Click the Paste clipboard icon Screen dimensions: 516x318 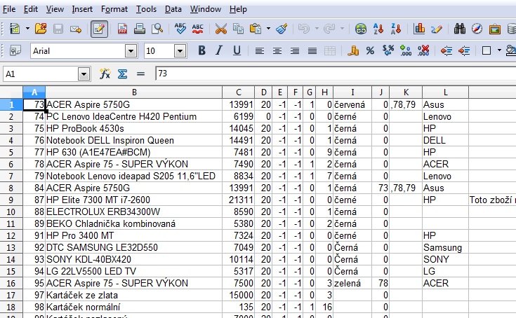pos(256,29)
